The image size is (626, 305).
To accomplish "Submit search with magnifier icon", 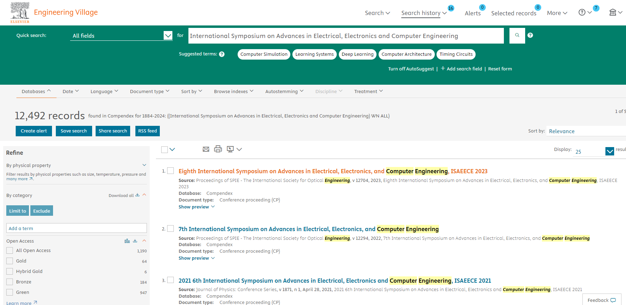I will [x=517, y=36].
